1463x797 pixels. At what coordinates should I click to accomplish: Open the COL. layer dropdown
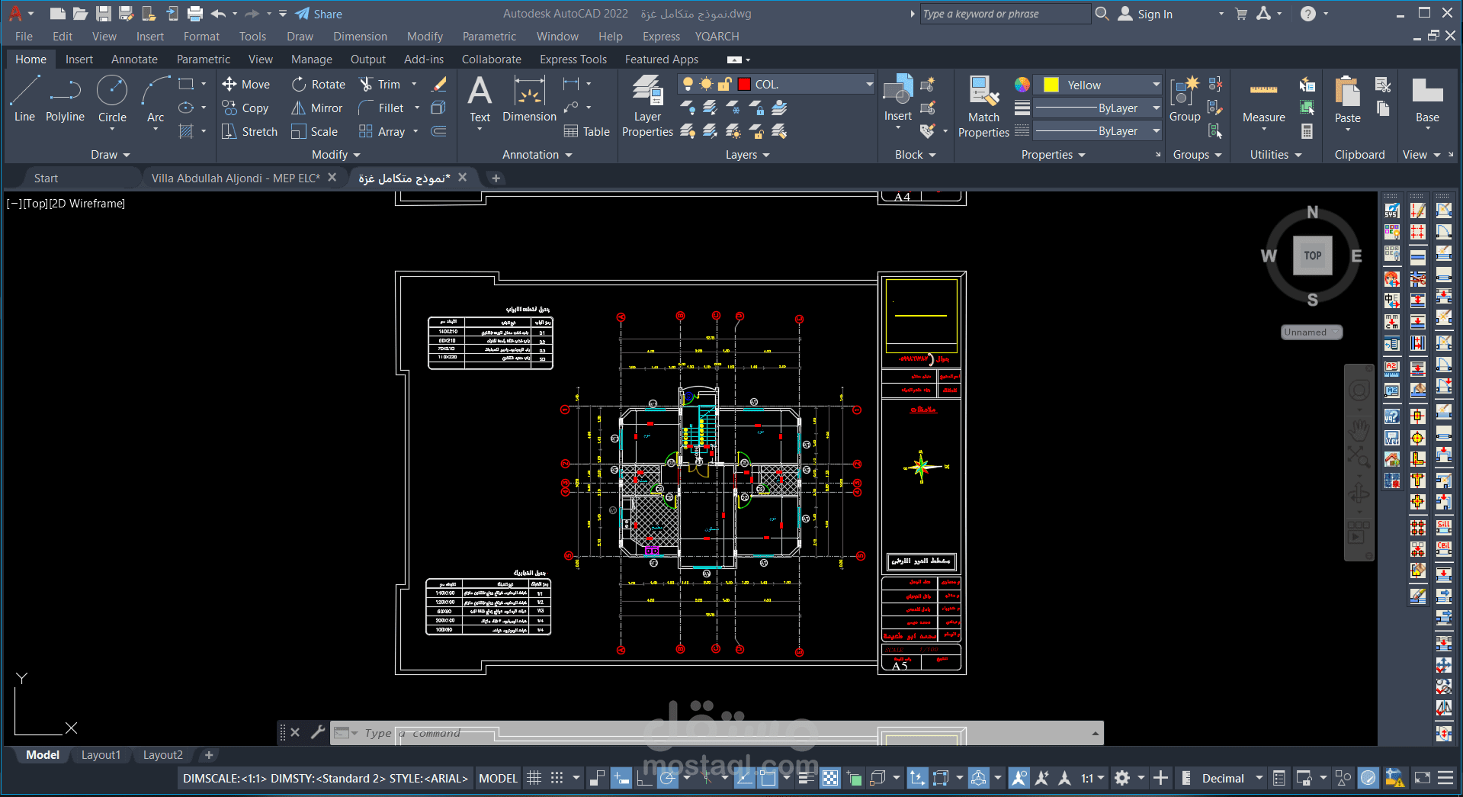click(x=869, y=84)
